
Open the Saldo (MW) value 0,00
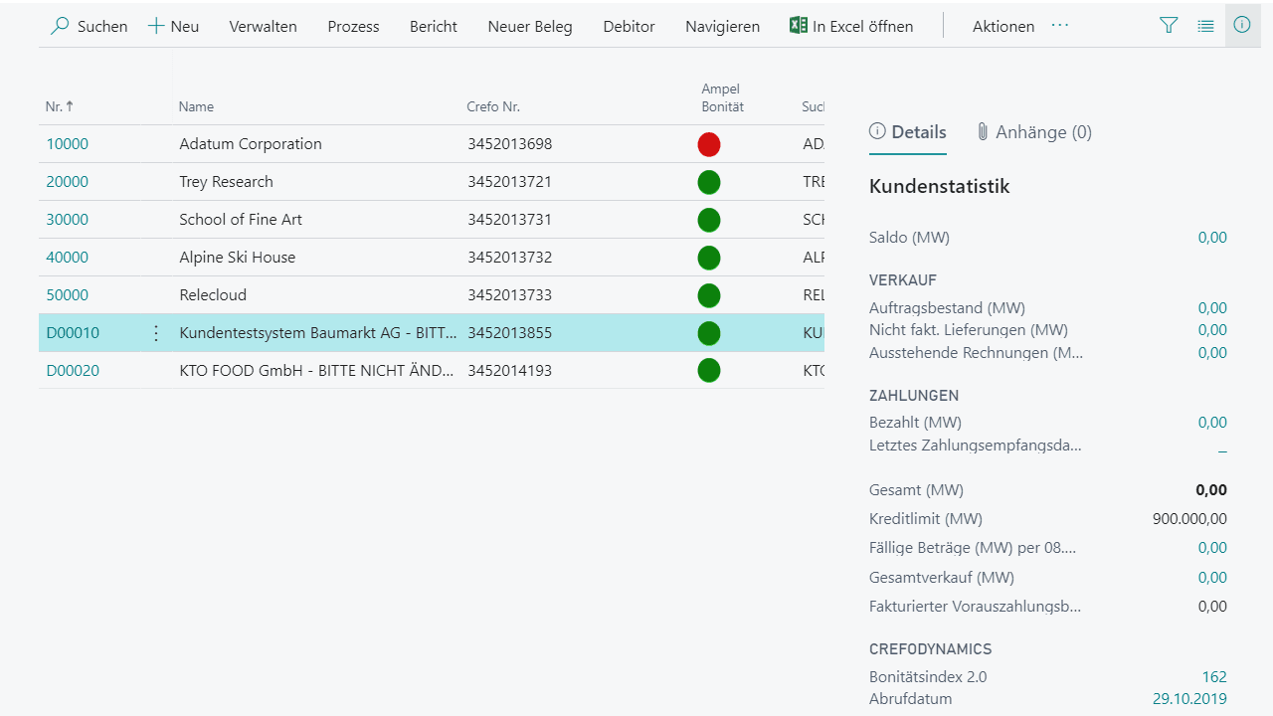point(1212,238)
